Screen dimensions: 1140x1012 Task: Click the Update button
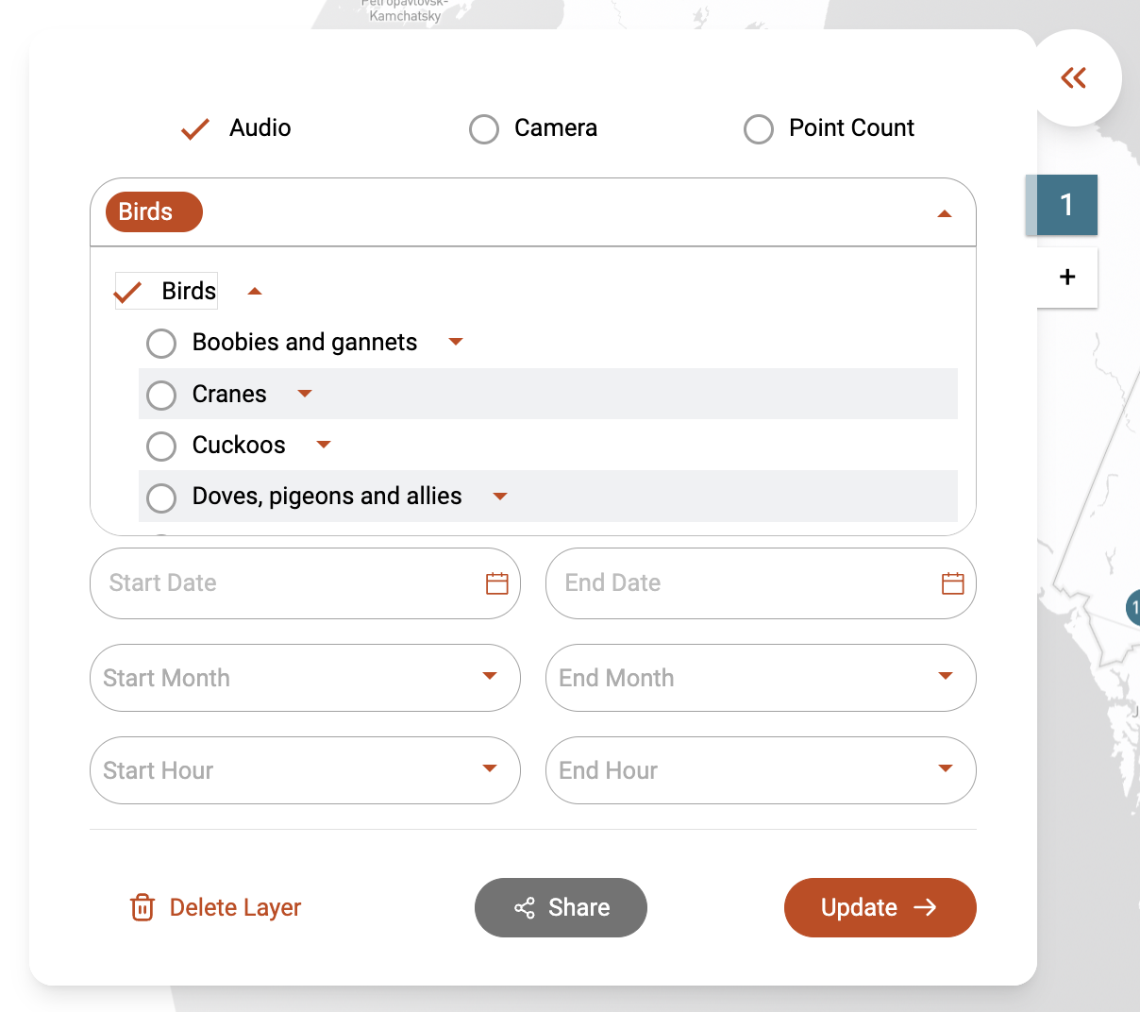880,907
